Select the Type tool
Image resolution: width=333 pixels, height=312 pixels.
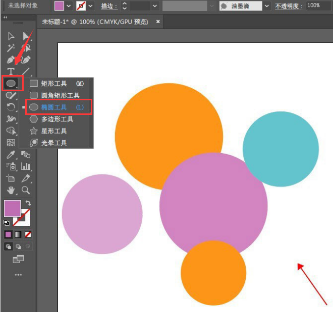11,72
